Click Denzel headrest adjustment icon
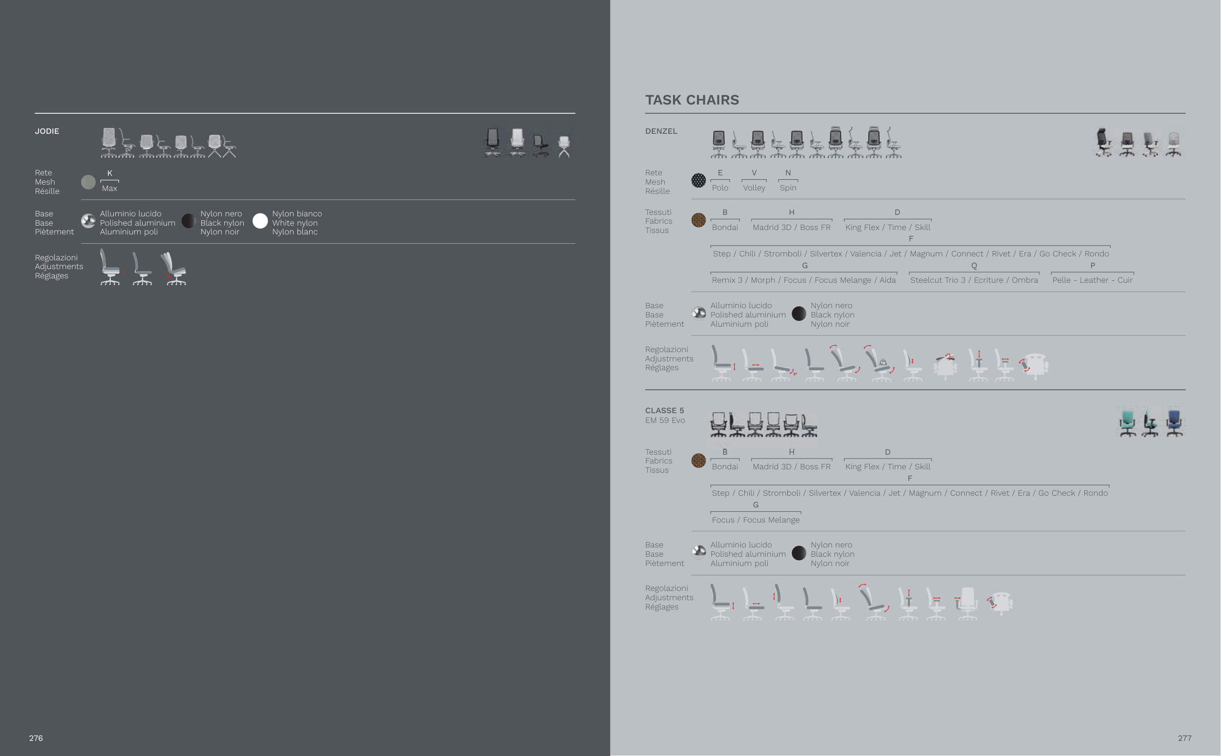 [945, 365]
